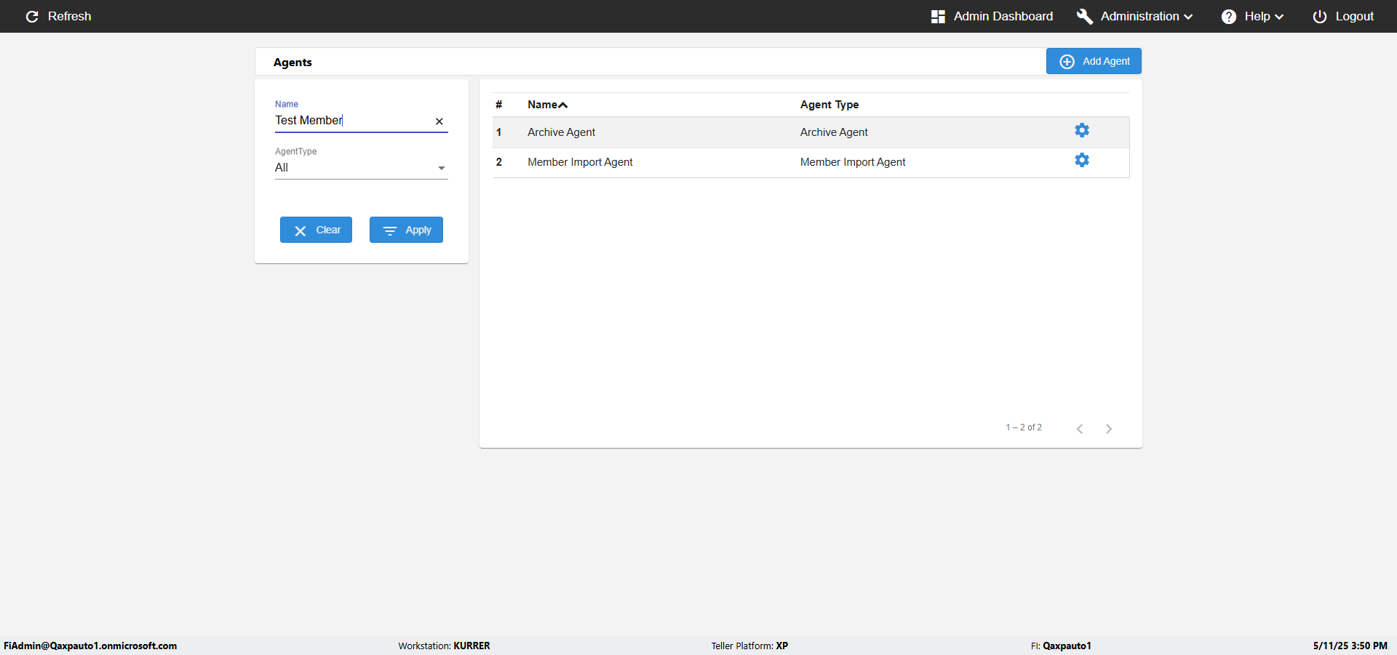Click the Clear filter button

click(x=316, y=230)
